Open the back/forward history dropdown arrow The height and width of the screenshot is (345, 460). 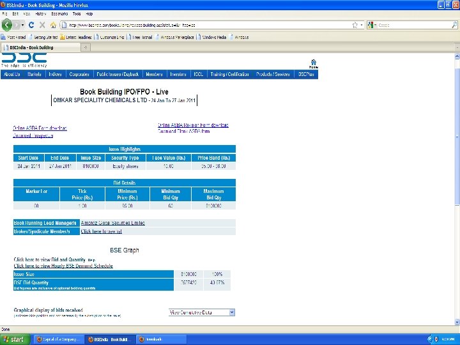click(x=22, y=25)
